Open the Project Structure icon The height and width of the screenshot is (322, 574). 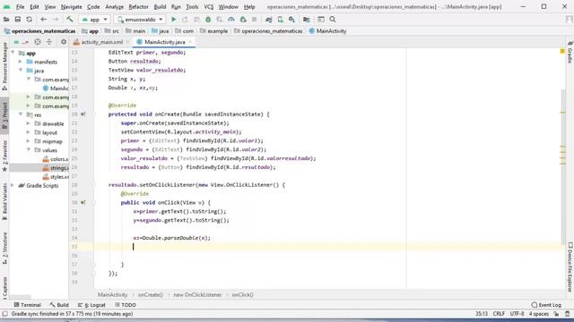tap(307, 20)
